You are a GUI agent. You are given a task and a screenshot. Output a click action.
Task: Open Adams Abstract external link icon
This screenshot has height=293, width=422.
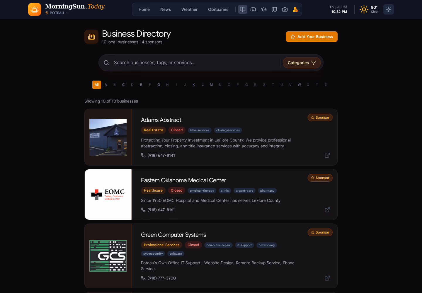click(327, 155)
